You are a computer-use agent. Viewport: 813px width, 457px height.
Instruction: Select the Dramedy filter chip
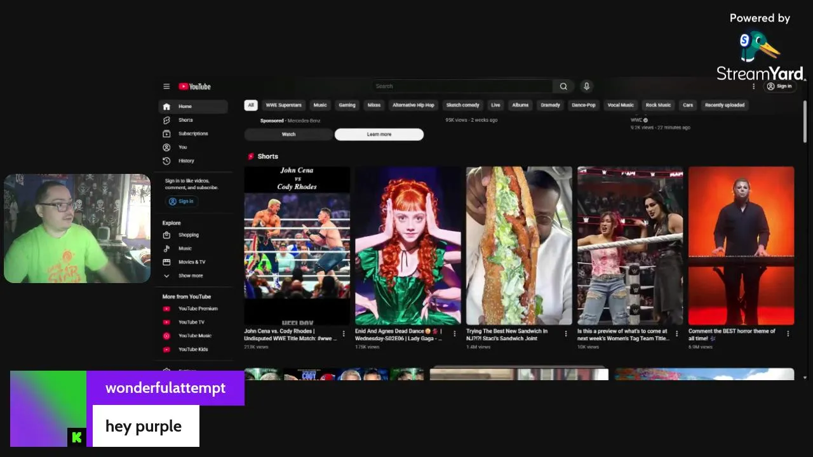click(x=550, y=105)
